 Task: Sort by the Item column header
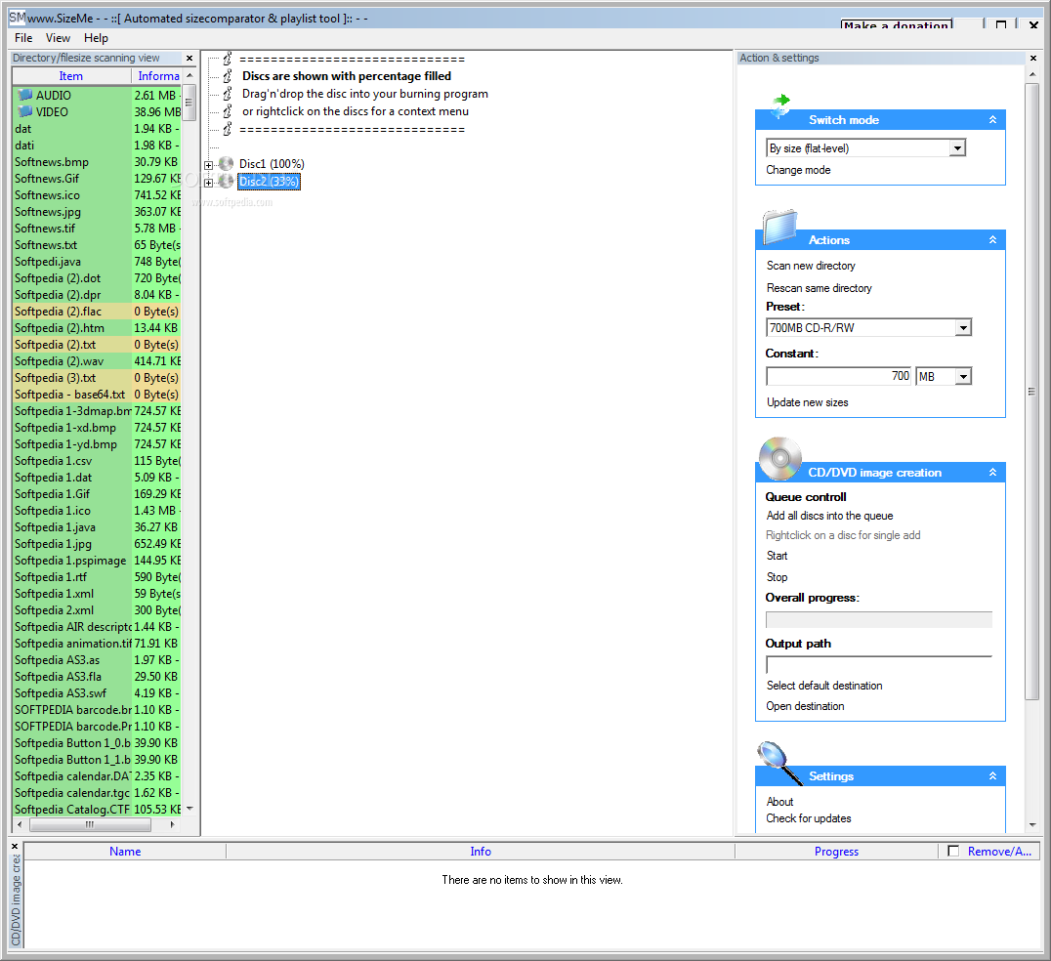pos(71,76)
